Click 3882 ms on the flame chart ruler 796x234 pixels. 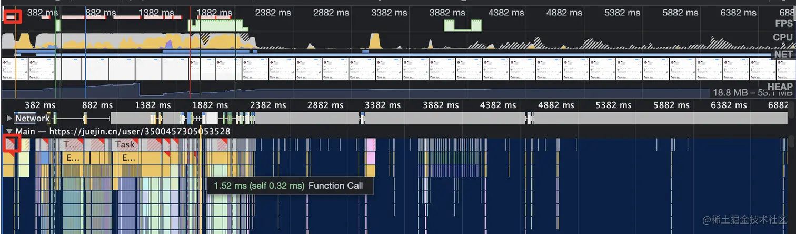point(441,105)
